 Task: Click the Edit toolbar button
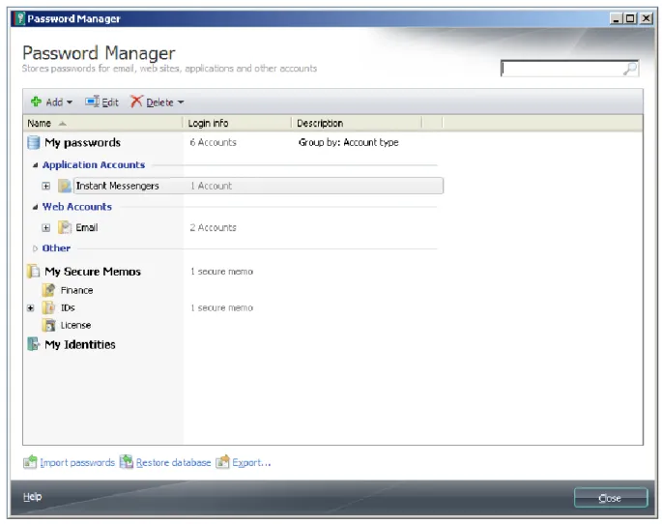101,102
